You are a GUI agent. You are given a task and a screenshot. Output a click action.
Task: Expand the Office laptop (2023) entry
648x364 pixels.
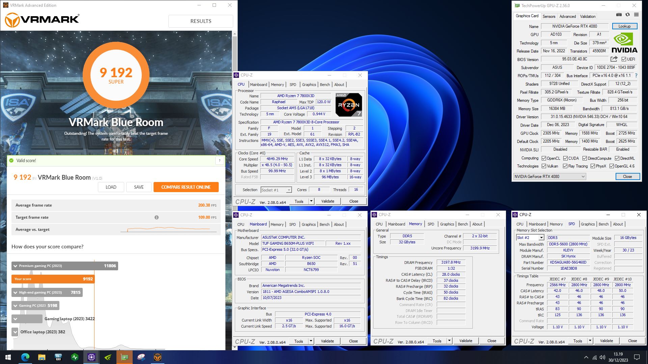pos(15,332)
